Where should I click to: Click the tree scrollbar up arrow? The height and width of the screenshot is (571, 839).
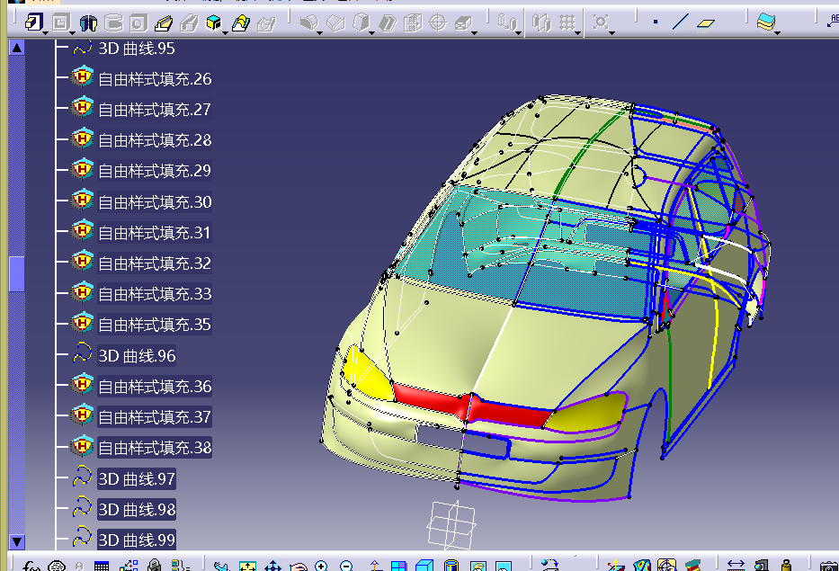pos(16,48)
